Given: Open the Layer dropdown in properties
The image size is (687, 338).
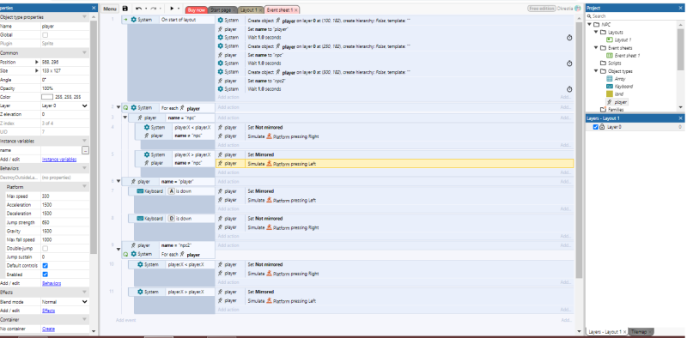Looking at the screenshot, I should 65,106.
